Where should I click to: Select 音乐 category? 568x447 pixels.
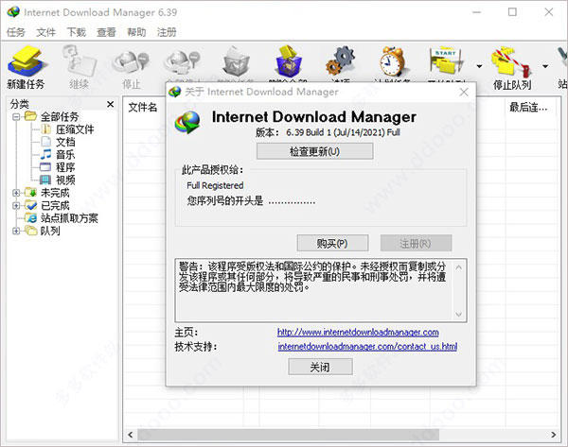coord(65,155)
